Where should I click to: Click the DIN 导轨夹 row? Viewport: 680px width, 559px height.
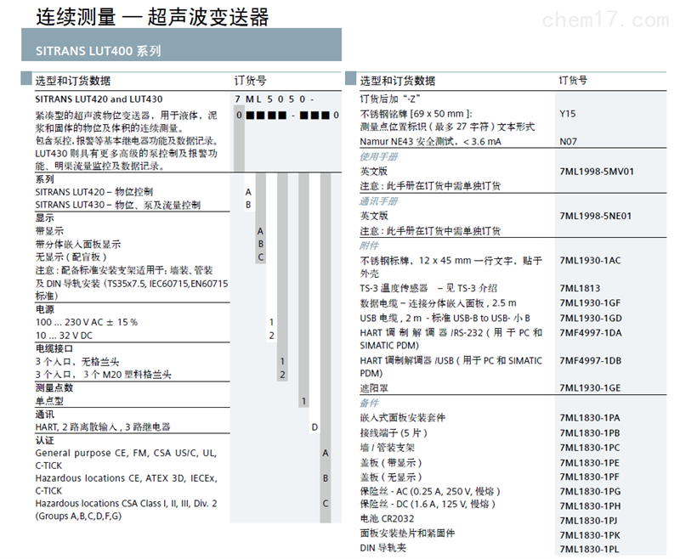click(x=382, y=548)
